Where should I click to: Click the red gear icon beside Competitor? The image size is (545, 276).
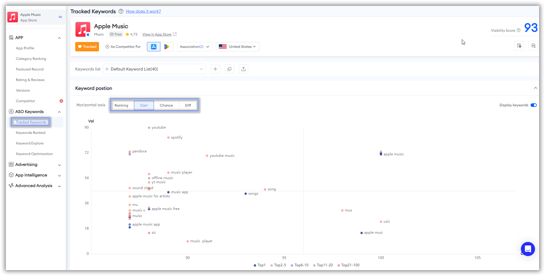coord(61,101)
